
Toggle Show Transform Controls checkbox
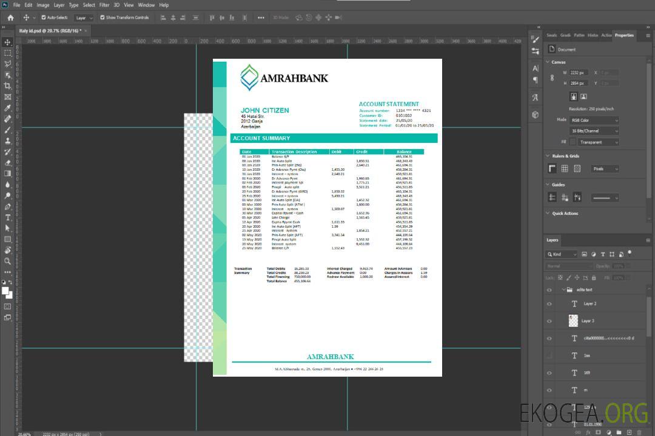(x=102, y=18)
